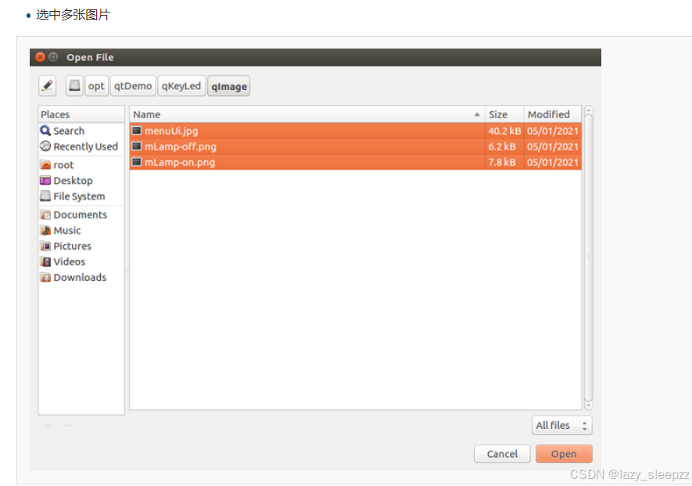
Task: Open Search in Places sidebar
Action: pyautogui.click(x=81, y=131)
